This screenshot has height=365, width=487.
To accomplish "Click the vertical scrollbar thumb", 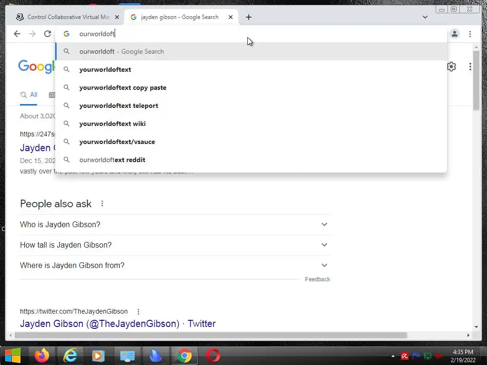I will pos(476,81).
